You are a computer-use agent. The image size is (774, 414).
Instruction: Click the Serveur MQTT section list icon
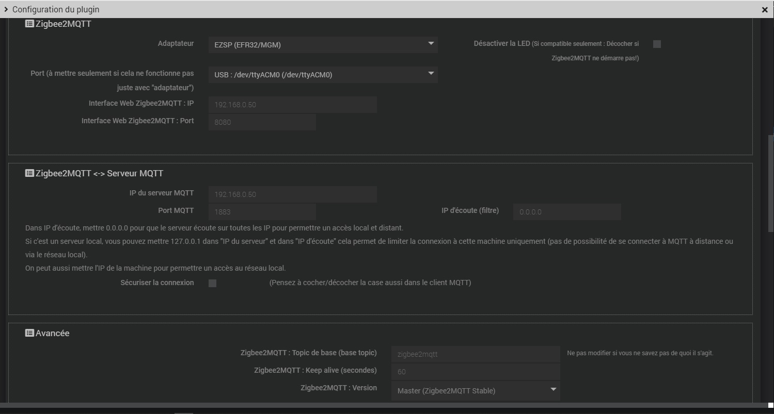(29, 173)
